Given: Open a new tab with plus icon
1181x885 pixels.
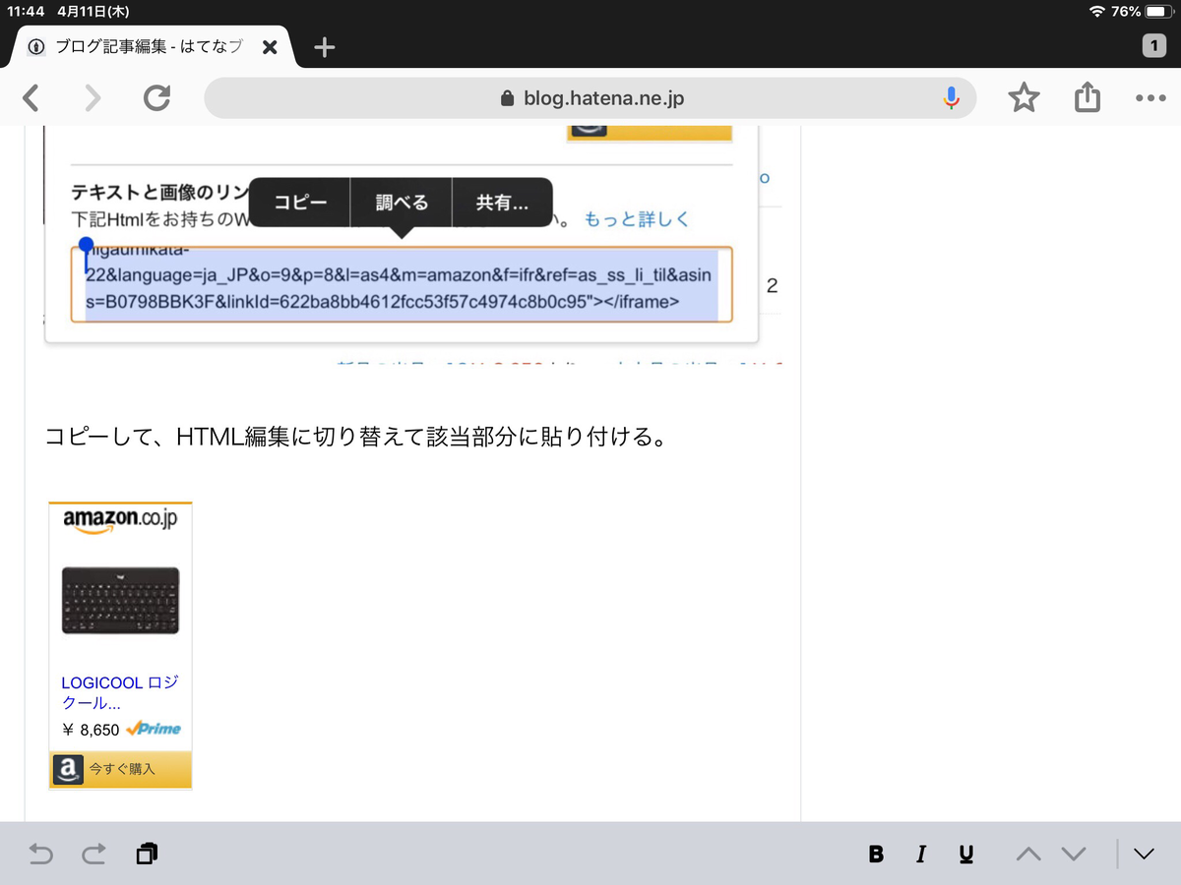Looking at the screenshot, I should (324, 45).
